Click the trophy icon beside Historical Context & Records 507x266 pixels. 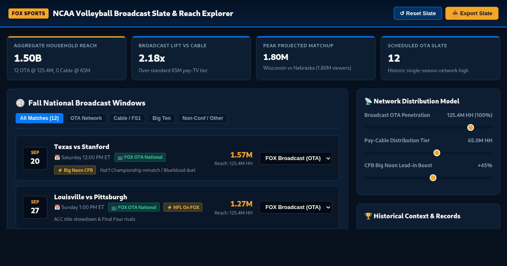[368, 216]
